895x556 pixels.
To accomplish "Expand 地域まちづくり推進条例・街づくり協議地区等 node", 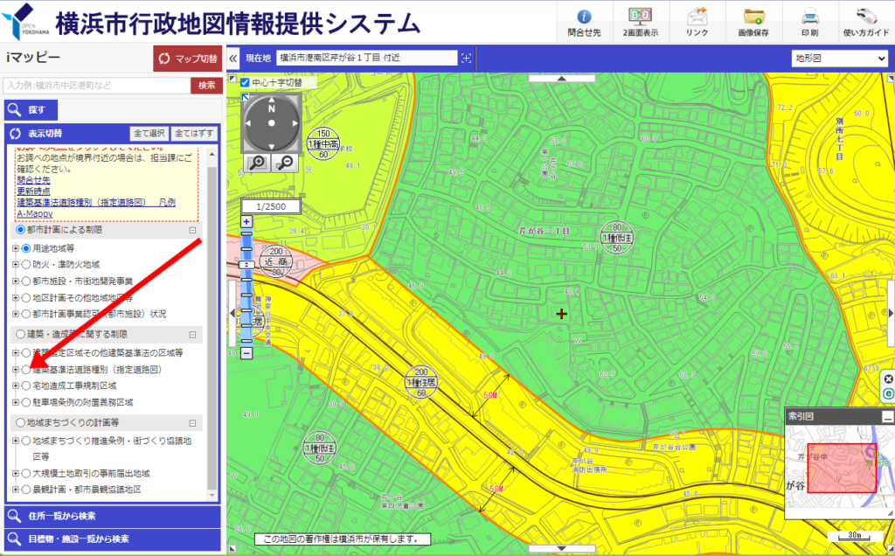I will pyautogui.click(x=16, y=441).
